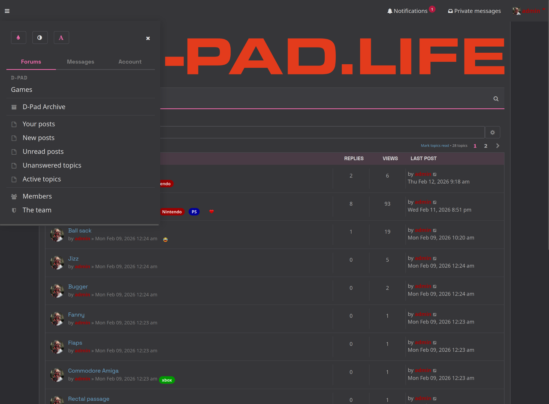View last post icon on Commodore Amiga row
The width and height of the screenshot is (549, 404).
click(435, 371)
